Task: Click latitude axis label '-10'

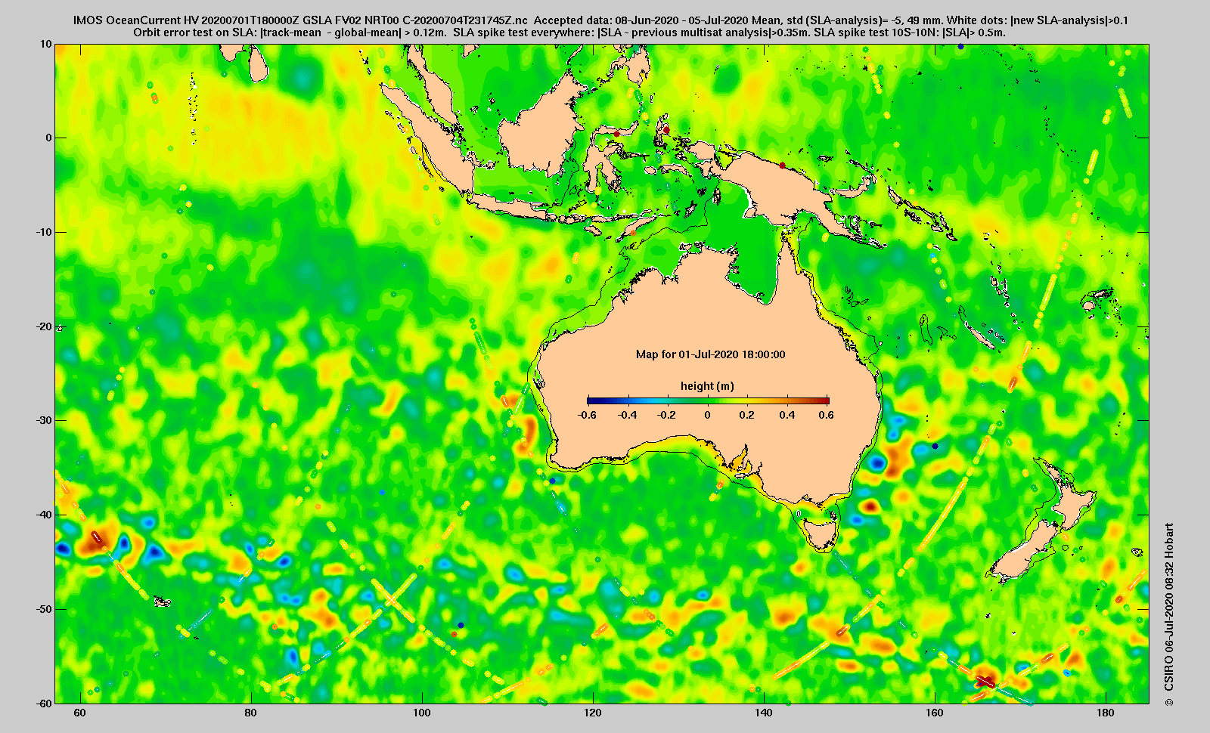Action: coord(44,232)
